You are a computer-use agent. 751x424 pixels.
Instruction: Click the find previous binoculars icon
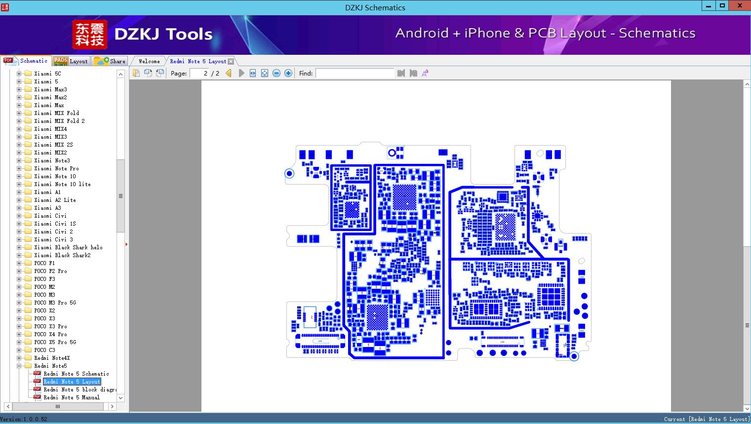click(x=401, y=73)
